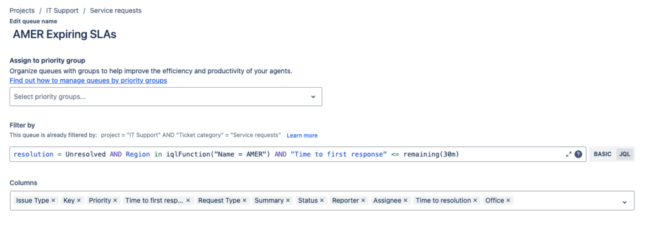
Task: Remove the Status column tag
Action: click(x=322, y=201)
